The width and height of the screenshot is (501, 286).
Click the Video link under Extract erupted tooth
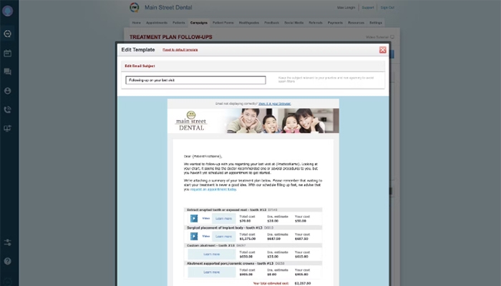[x=206, y=218]
